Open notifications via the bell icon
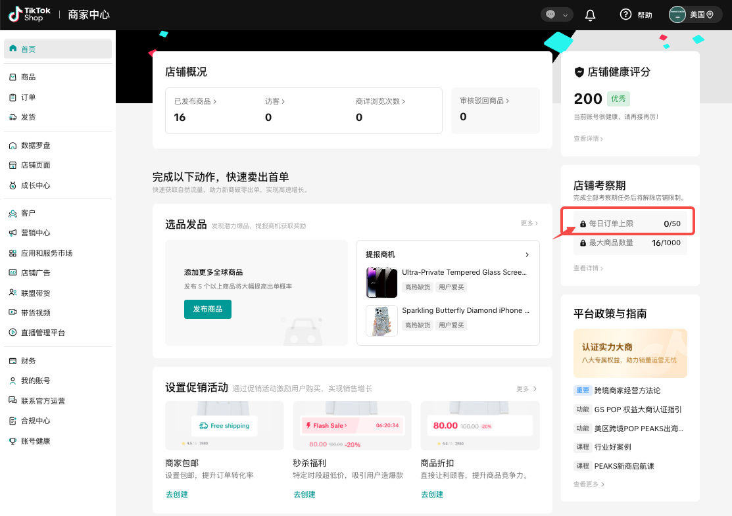Viewport: 732px width, 516px height. [590, 14]
